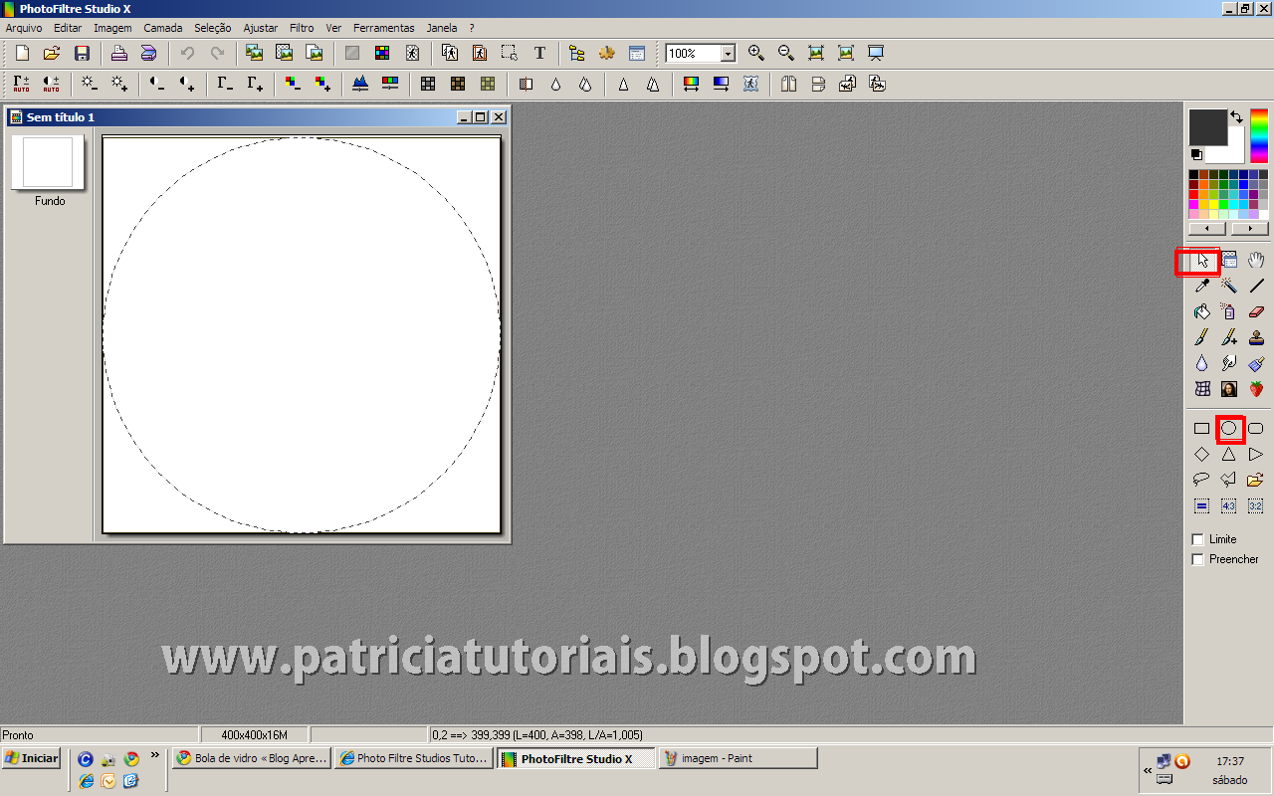Set the 3:2 selection ratio
This screenshot has height=796, width=1274.
click(1256, 506)
